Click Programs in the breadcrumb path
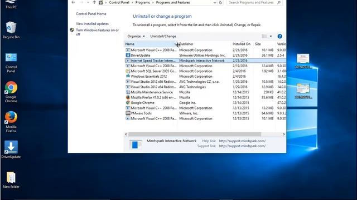The width and height of the screenshot is (357, 200). point(143,2)
